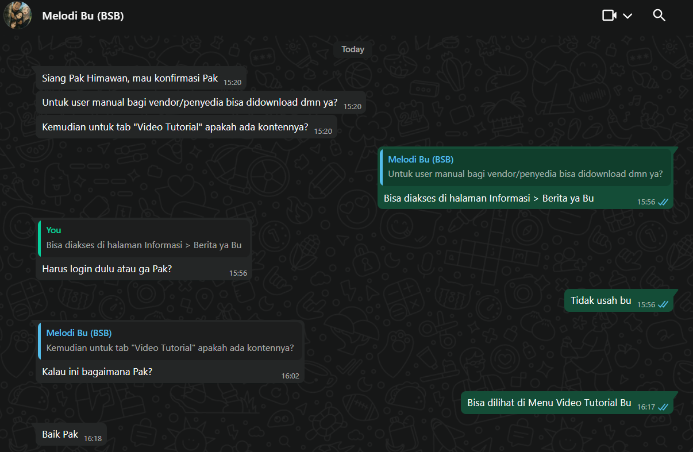Click read receipt ticks on 'Bisa diakses' message
This screenshot has height=452, width=693.
click(663, 202)
